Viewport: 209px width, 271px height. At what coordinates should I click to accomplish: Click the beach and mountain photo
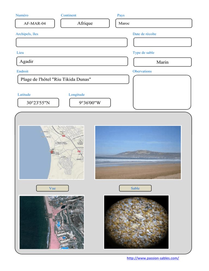pyautogui.click(x=138, y=152)
